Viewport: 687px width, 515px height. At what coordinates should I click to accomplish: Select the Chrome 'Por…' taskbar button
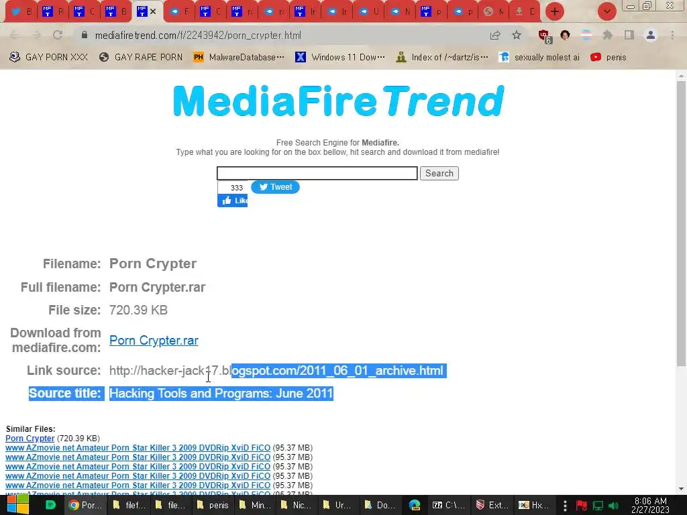86,506
